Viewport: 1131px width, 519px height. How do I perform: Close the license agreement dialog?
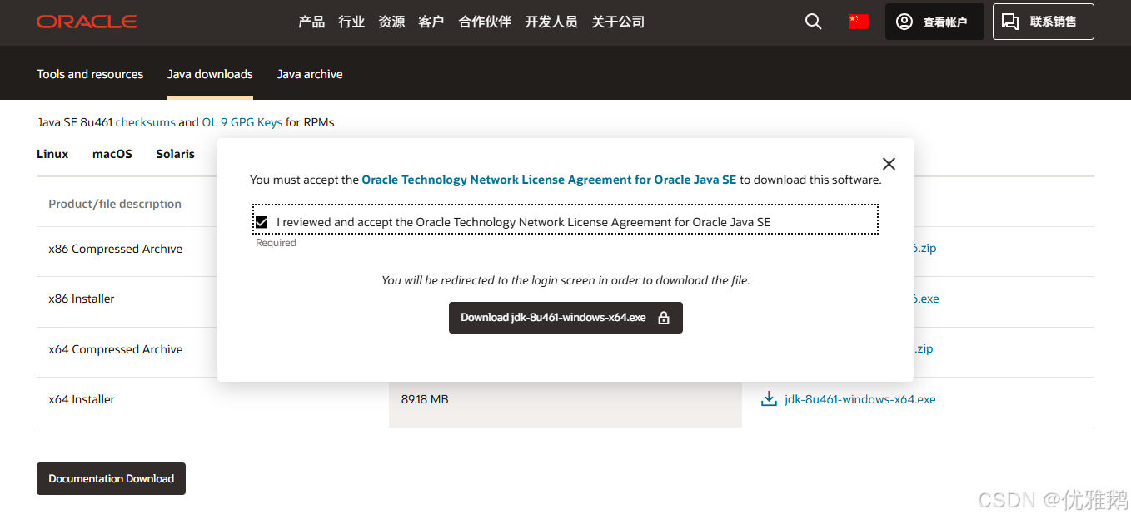point(889,164)
